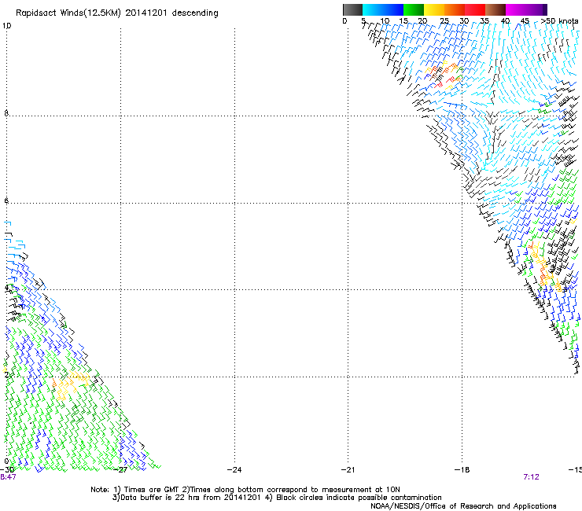Click the cyan-blue 5-15 knots legend band
The width and height of the screenshot is (582, 511).
pyautogui.click(x=383, y=9)
